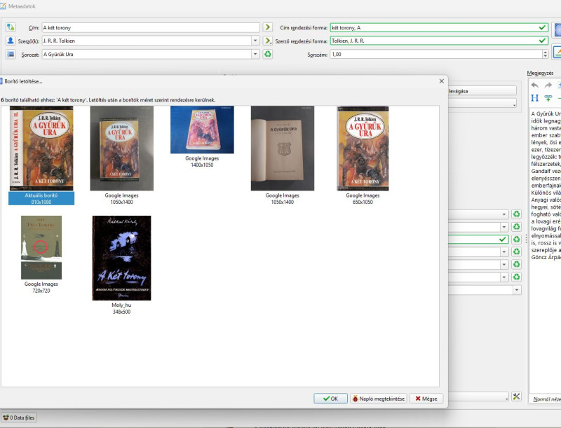Click the second recycle icon in the right column
The width and height of the screenshot is (561, 428).
click(516, 226)
